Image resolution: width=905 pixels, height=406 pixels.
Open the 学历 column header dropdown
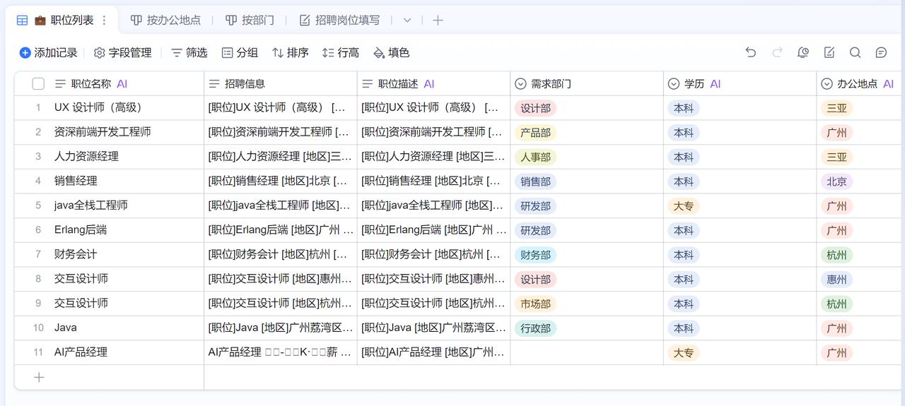pyautogui.click(x=674, y=84)
